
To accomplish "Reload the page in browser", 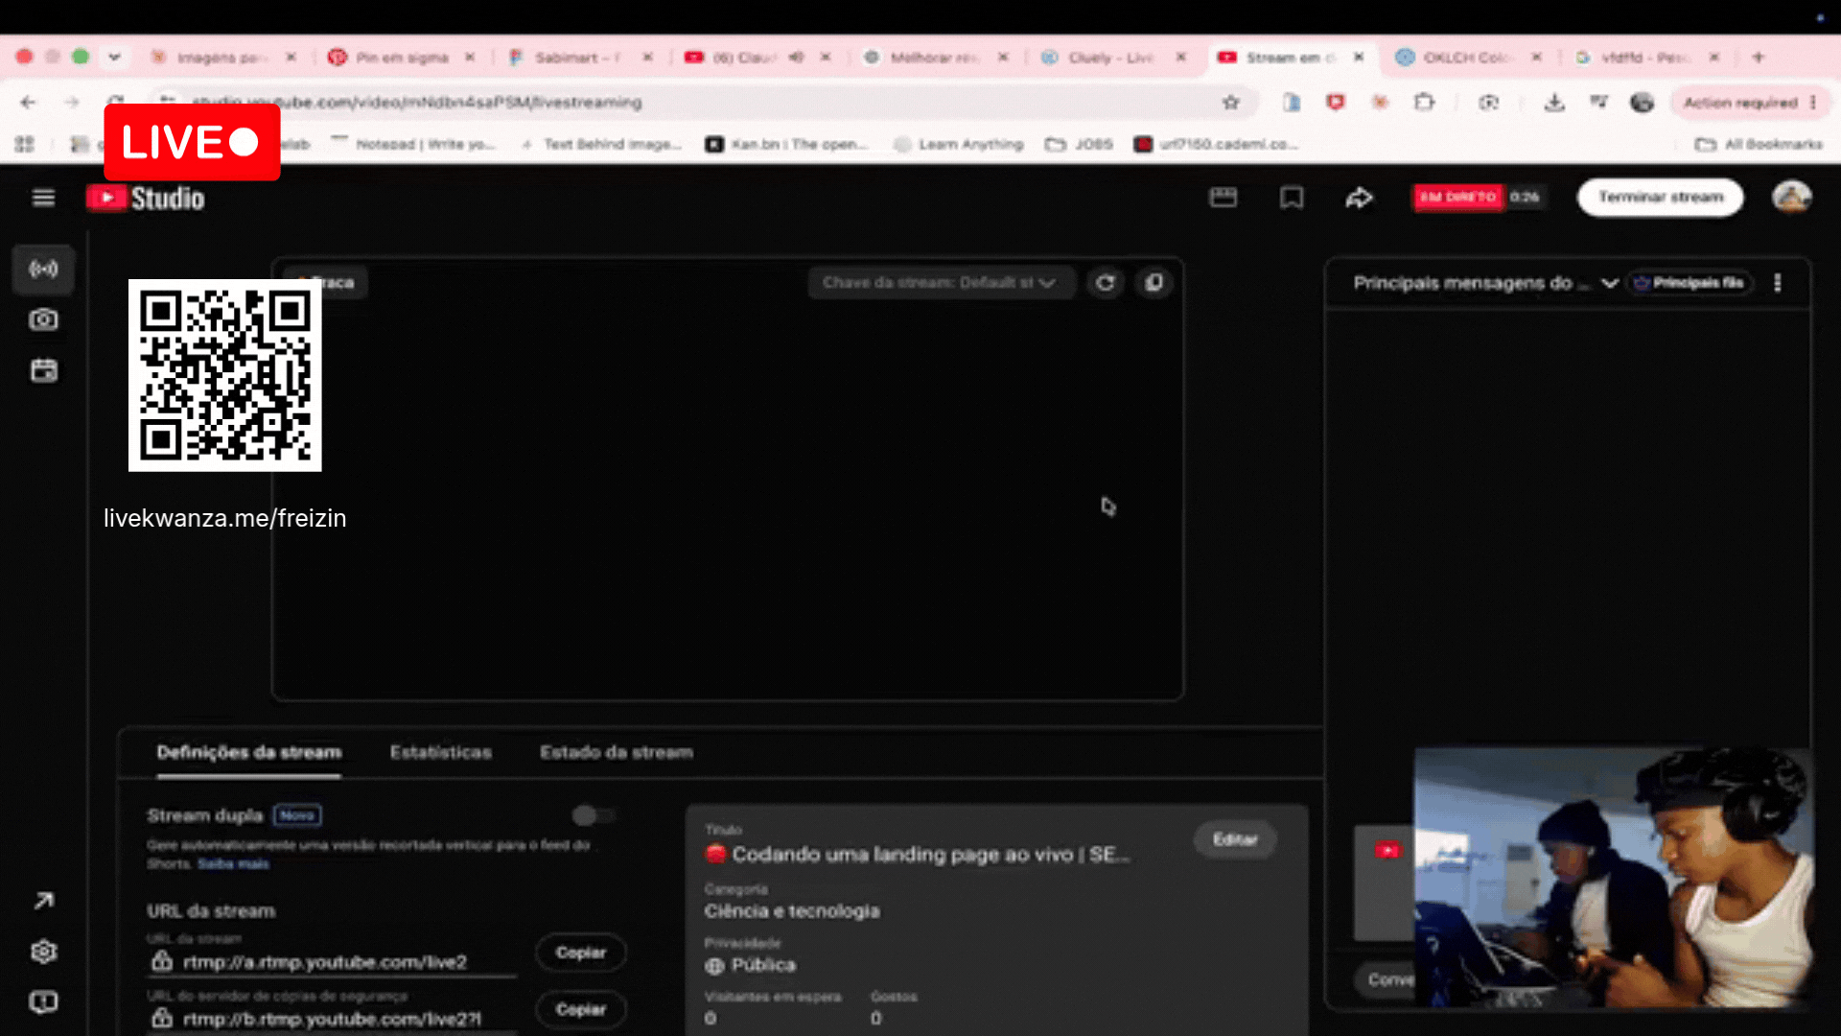I will click(115, 101).
